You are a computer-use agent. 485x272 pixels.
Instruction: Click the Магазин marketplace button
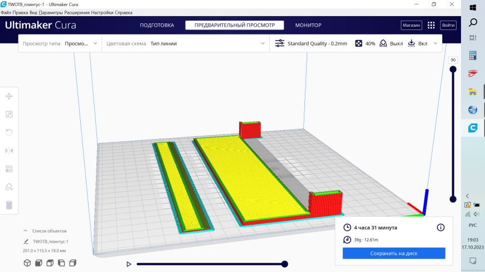(411, 26)
